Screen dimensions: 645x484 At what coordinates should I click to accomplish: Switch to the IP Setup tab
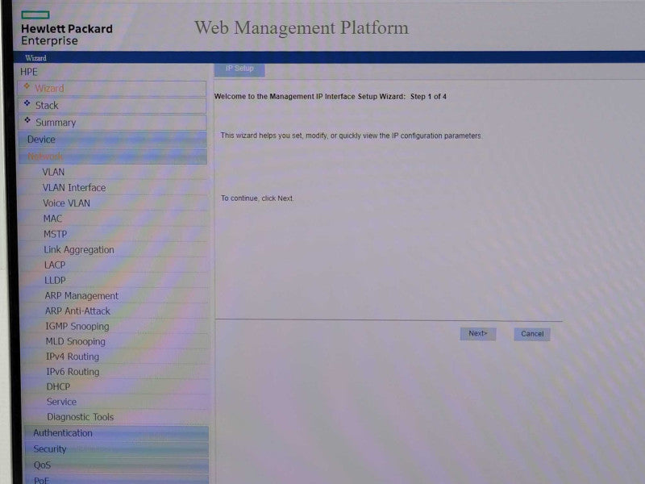click(x=239, y=69)
